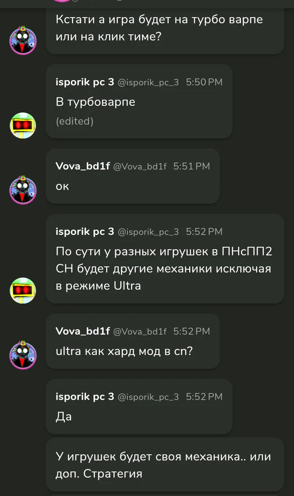Screen dimensions: 294x496
Task: Tap the (edited) label under В турбоварпе
Action: (x=75, y=121)
